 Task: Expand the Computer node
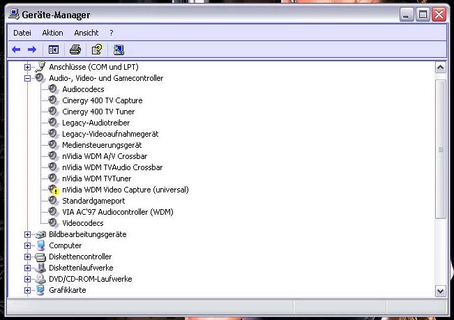[27, 245]
